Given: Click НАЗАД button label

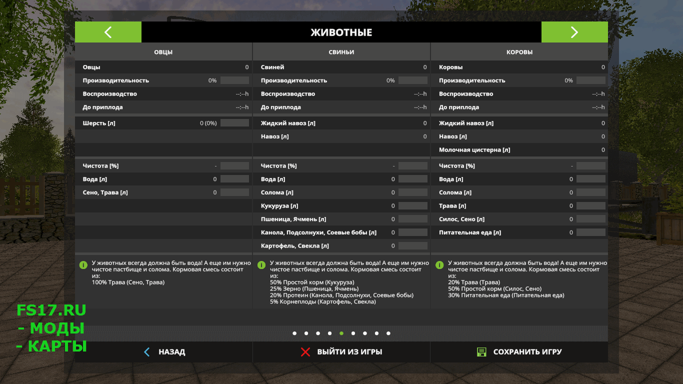Looking at the screenshot, I should (x=172, y=352).
